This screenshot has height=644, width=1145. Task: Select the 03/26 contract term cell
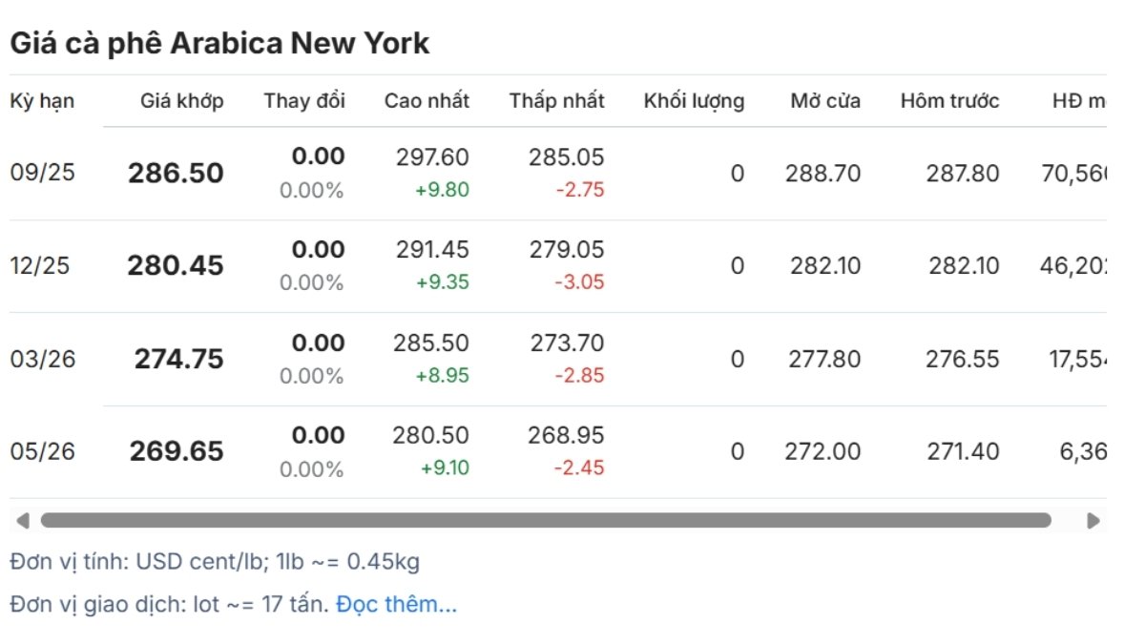coord(42,360)
